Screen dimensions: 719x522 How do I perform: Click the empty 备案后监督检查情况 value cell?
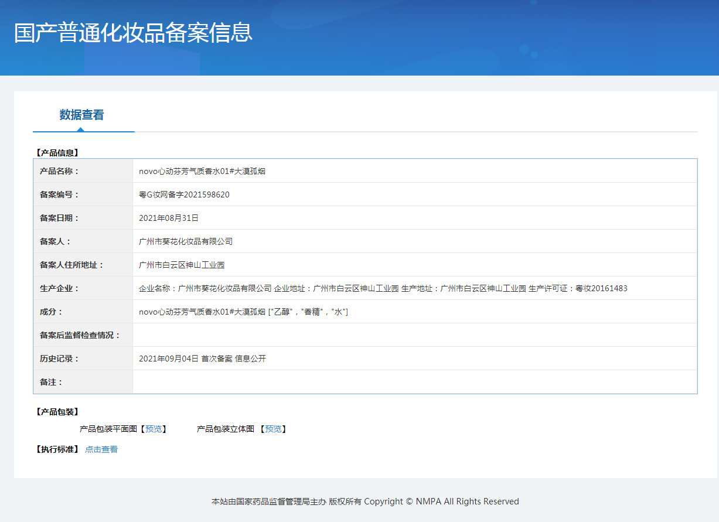(414, 335)
